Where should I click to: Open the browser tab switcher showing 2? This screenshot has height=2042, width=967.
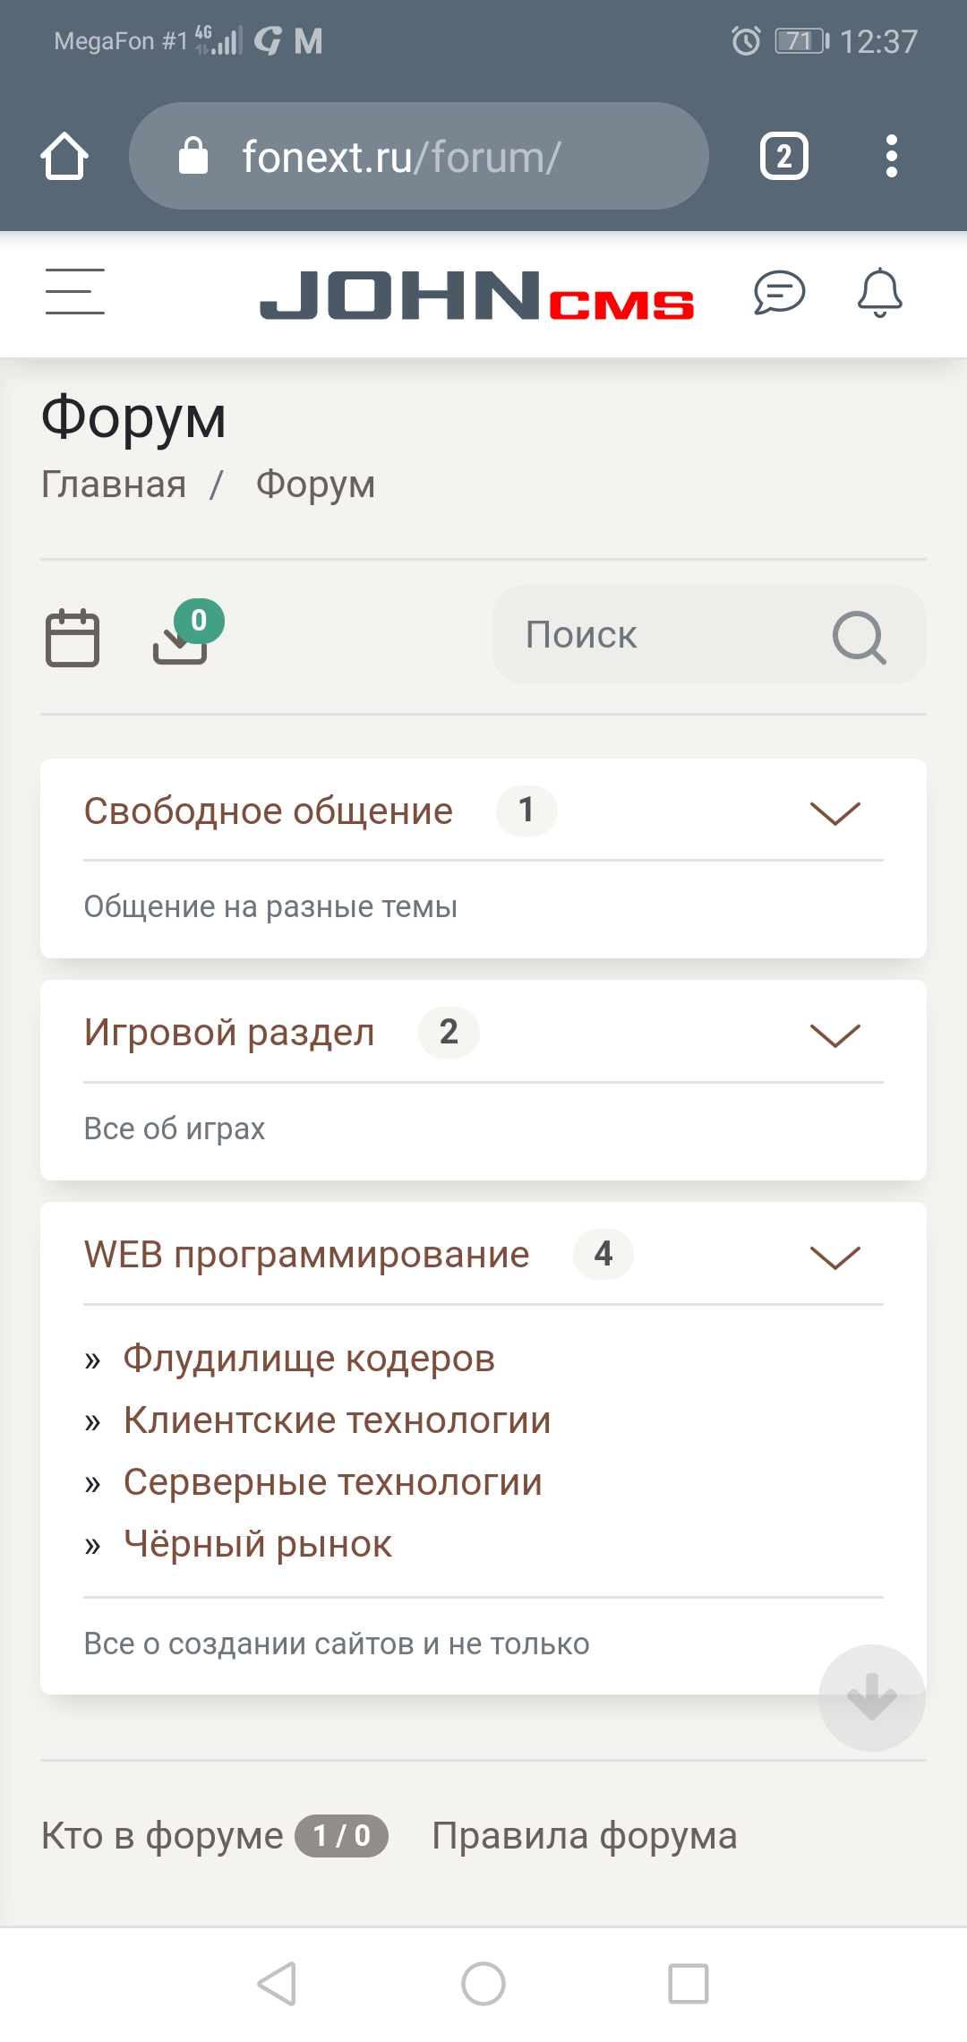[x=783, y=157]
